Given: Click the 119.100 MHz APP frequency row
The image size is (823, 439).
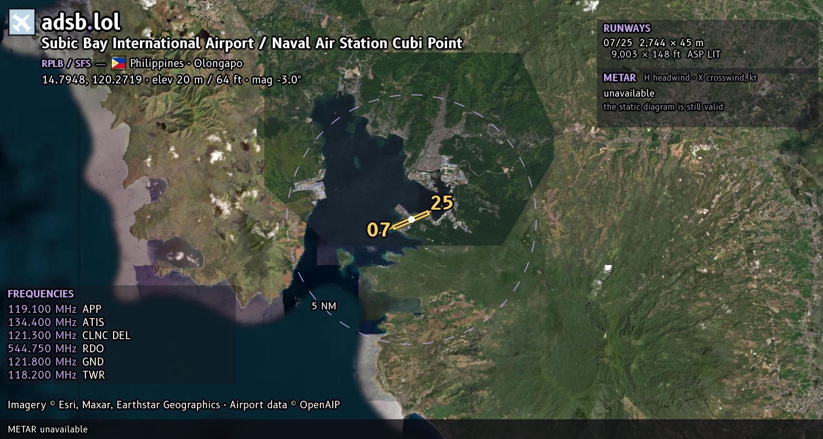Looking at the screenshot, I should pos(55,309).
